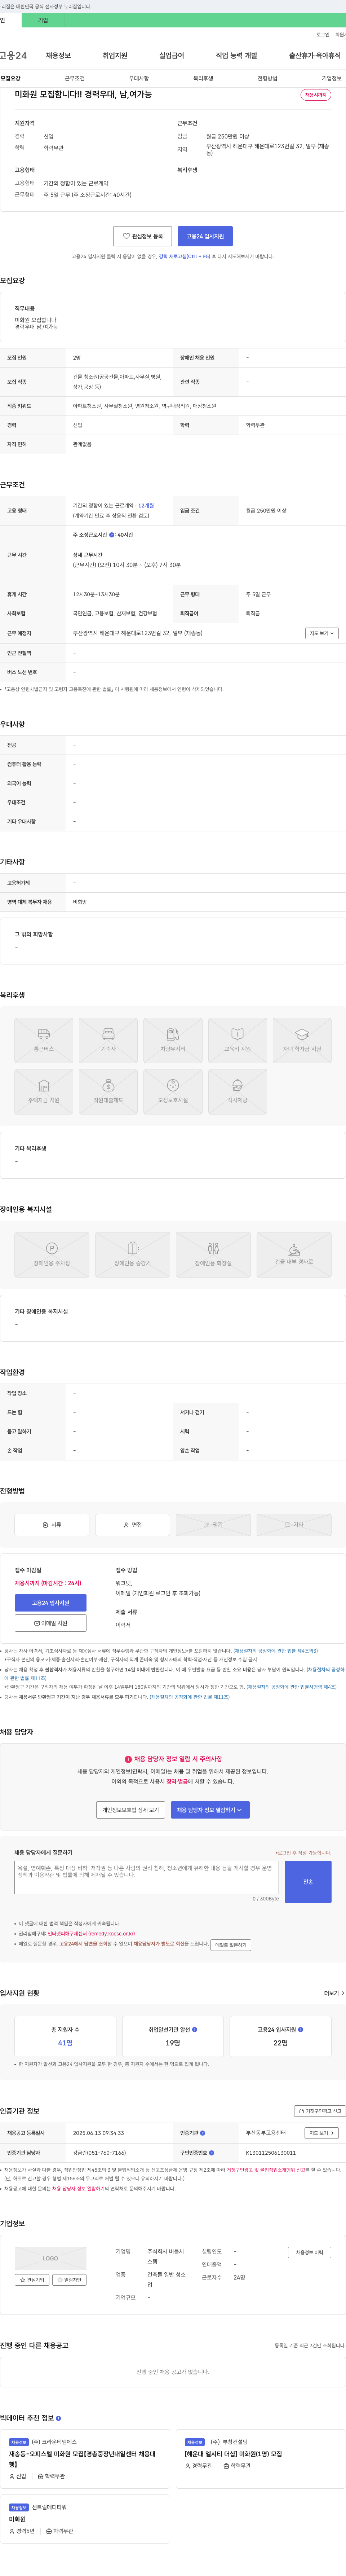Screen dimensions: 346x2576
Task: Click 개인정보보호법 상세 보기 button
Action: pos(130,1810)
